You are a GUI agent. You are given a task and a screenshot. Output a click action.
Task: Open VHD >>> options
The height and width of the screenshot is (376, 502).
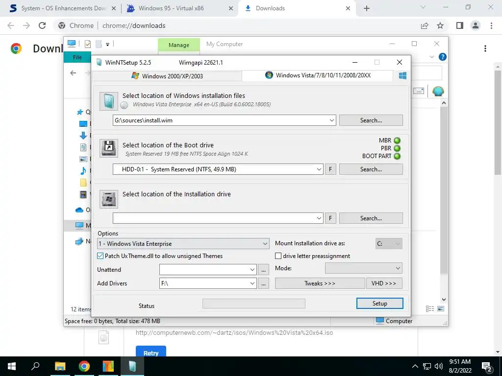[x=384, y=283]
